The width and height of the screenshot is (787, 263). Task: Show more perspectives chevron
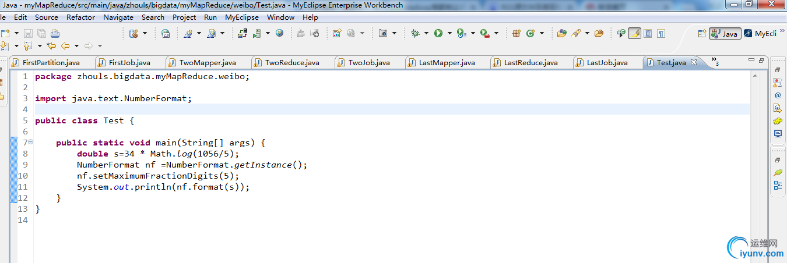click(782, 31)
